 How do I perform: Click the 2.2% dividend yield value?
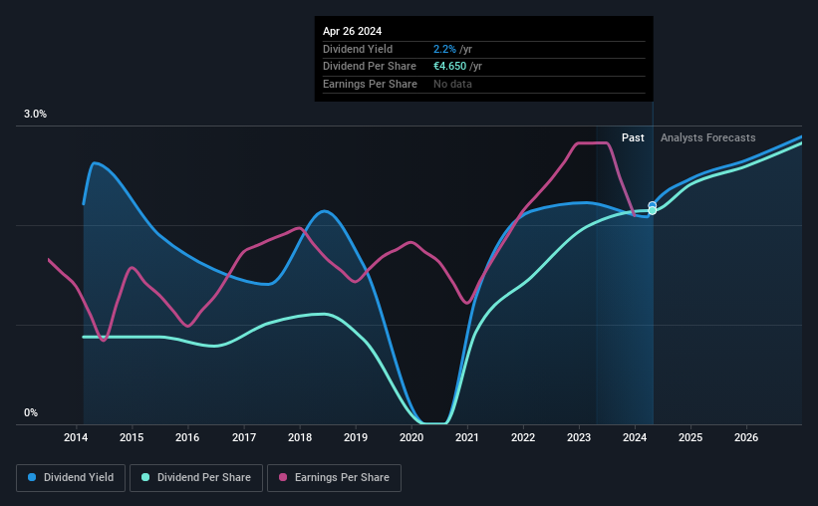point(444,49)
